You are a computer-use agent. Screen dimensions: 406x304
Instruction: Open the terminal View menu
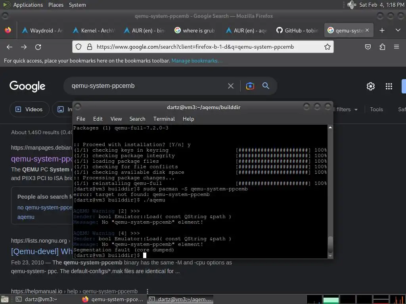(116, 119)
